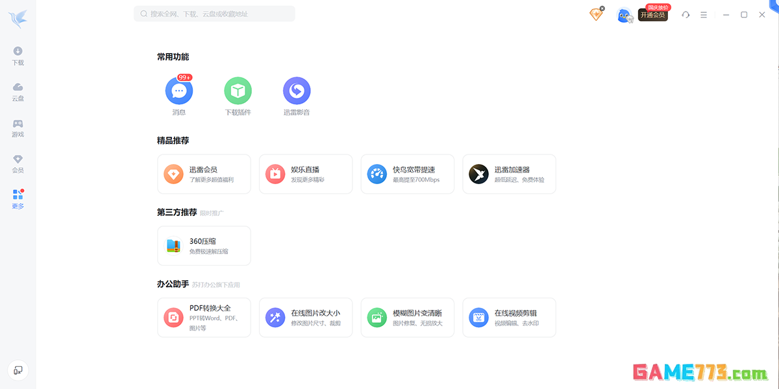Viewport: 779px width, 389px height.
Task: Launch 迅雷影音 player icon
Action: tap(297, 91)
